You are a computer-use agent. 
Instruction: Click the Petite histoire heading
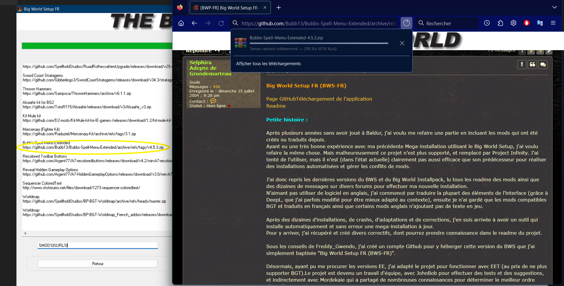click(x=287, y=120)
